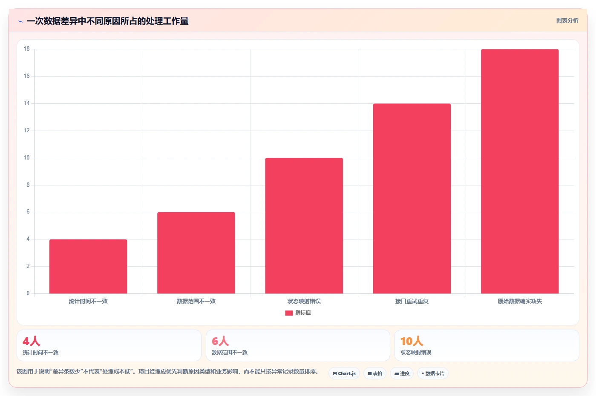
Task: Click the 接口重试重复 bar in chart
Action: coord(412,199)
